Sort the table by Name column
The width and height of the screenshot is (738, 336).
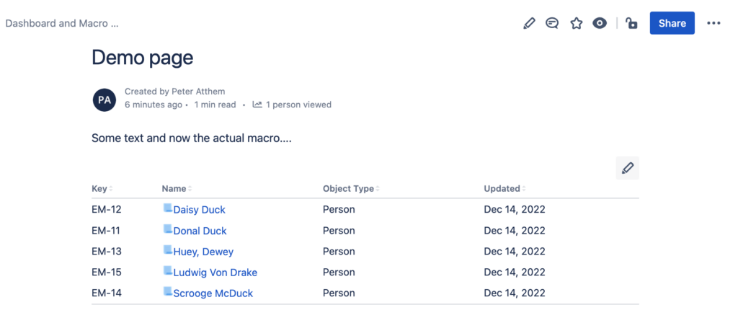[x=177, y=189]
